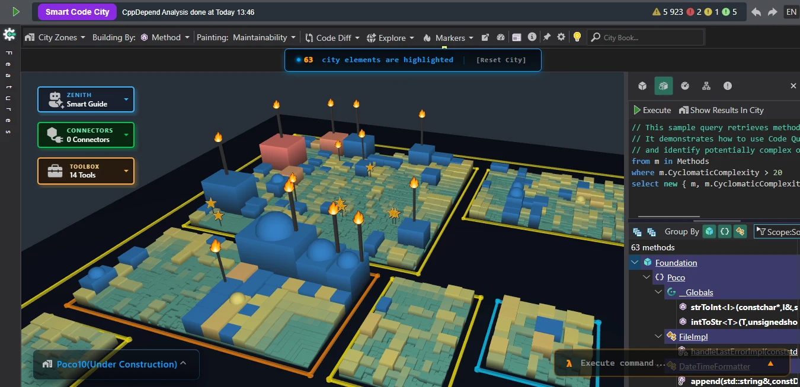The image size is (800, 387).
Task: Click the panel layout toolbar icon
Action: pos(517,37)
